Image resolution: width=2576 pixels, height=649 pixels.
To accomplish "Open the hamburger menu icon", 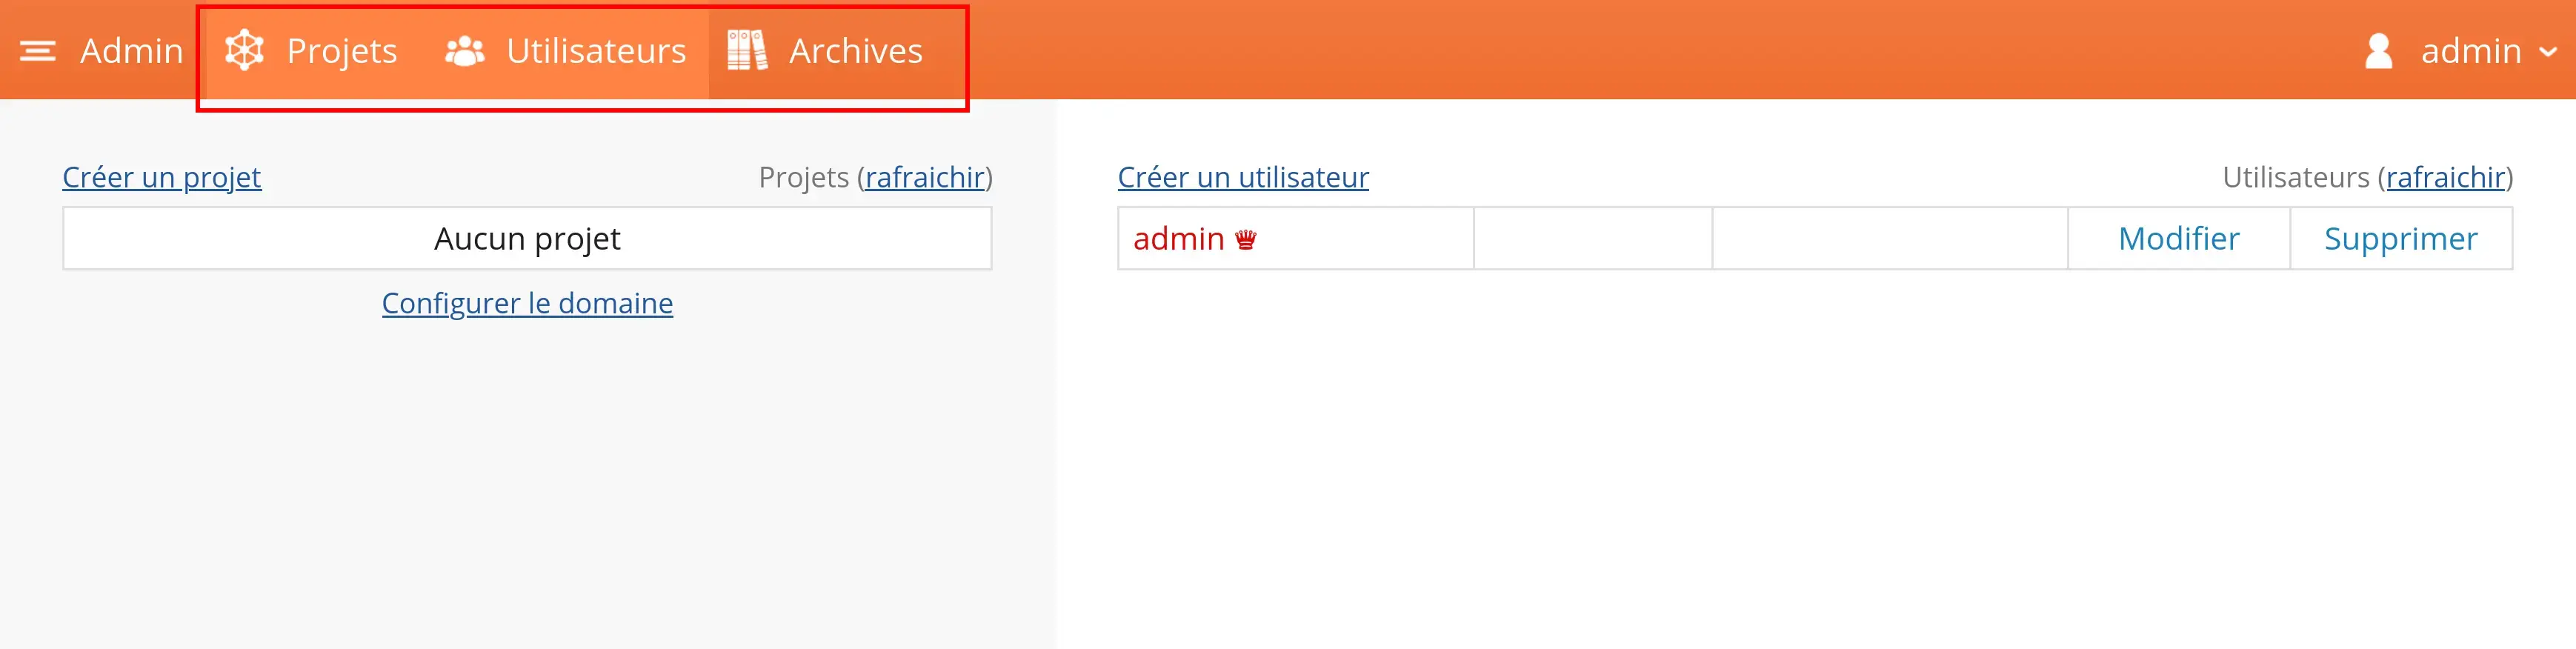I will (38, 51).
